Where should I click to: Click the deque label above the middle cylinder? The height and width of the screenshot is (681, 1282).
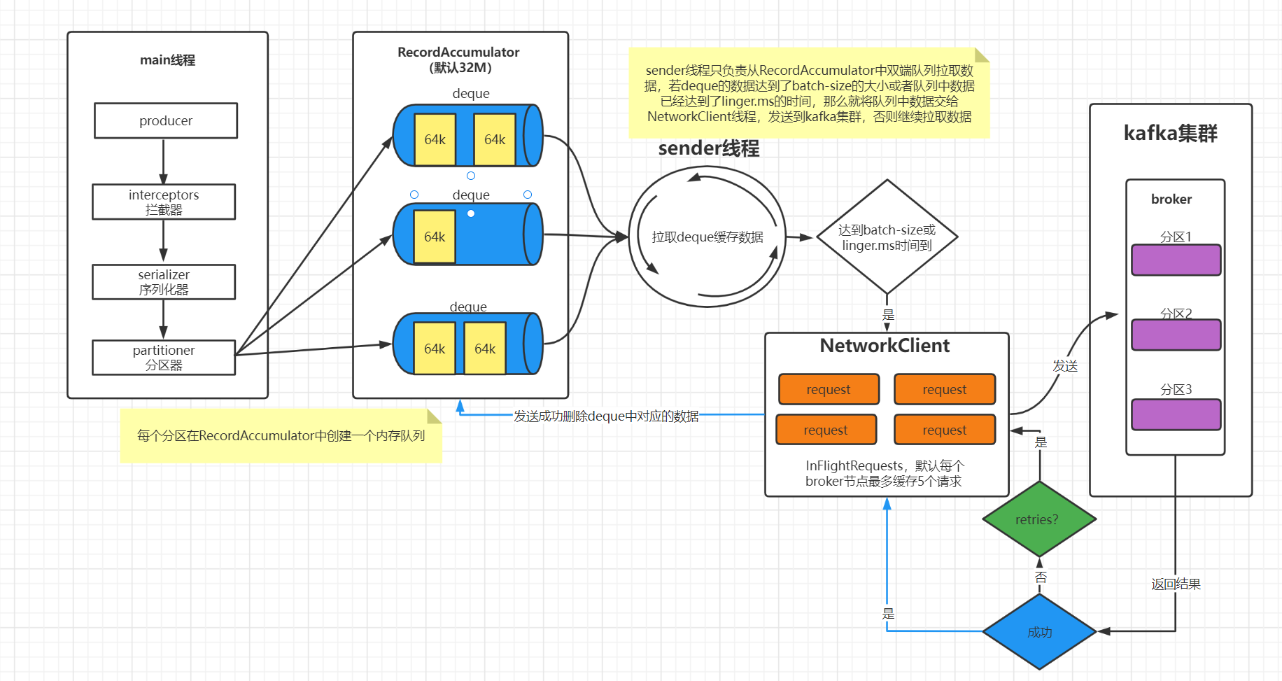(471, 195)
